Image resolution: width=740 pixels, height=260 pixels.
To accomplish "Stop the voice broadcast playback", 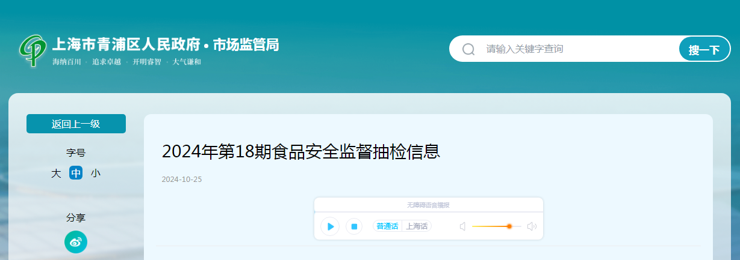I will [354, 226].
